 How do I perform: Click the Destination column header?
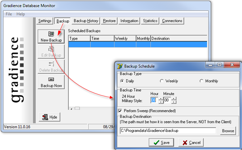[x=178, y=38]
